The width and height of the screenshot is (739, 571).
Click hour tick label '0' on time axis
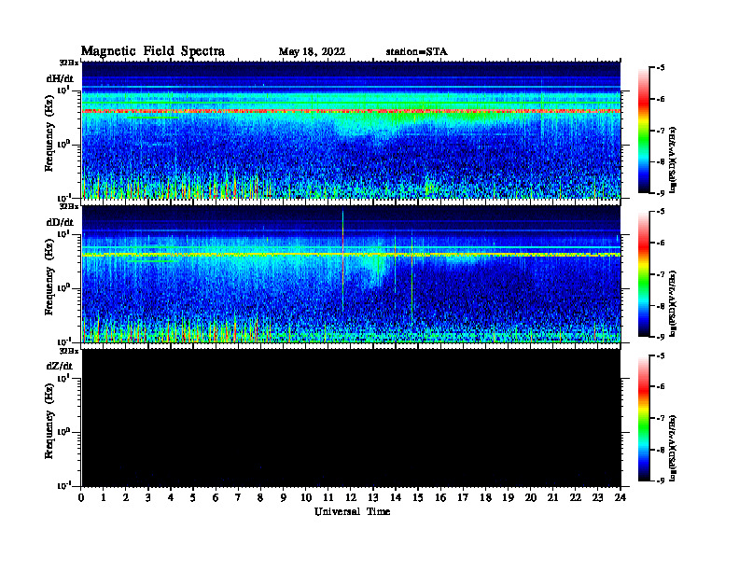[81, 498]
